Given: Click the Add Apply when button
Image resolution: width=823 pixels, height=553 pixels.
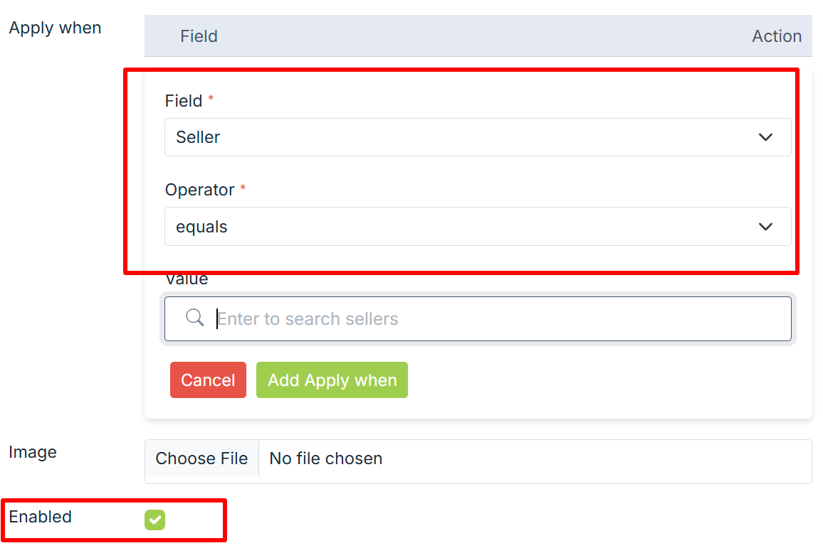Looking at the screenshot, I should point(332,380).
